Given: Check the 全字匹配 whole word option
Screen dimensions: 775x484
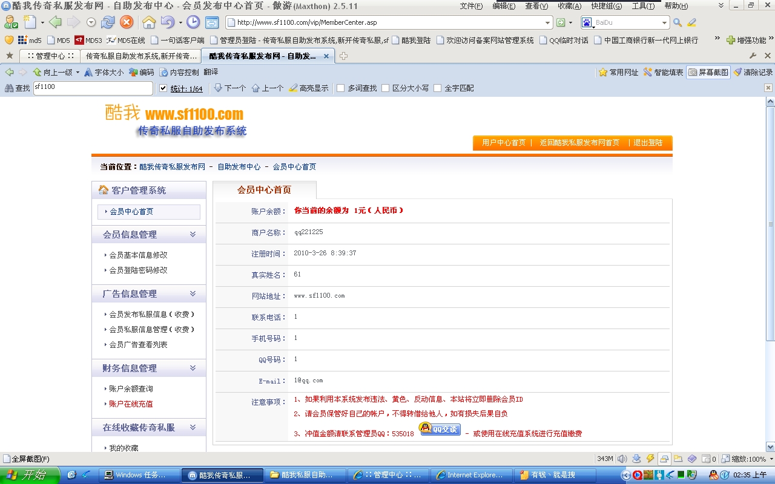Looking at the screenshot, I should pos(437,88).
